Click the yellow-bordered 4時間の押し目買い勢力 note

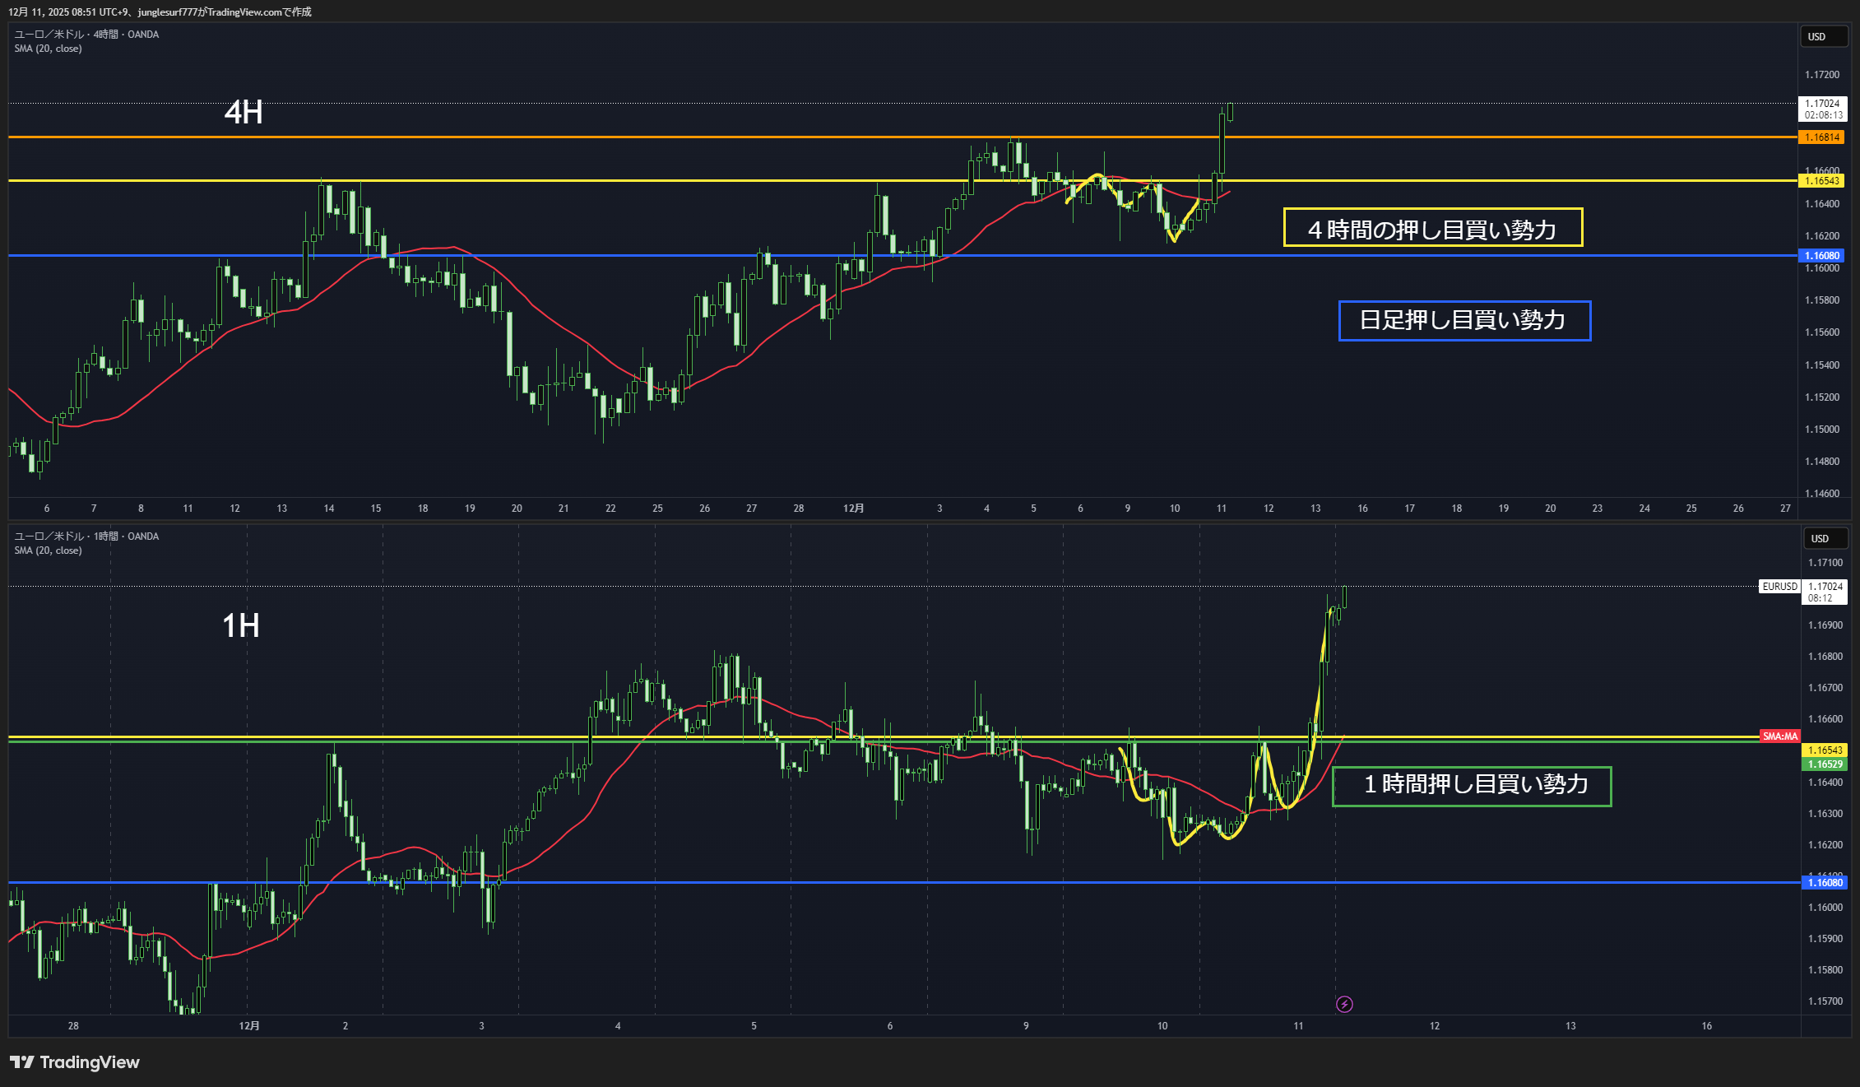coord(1432,228)
